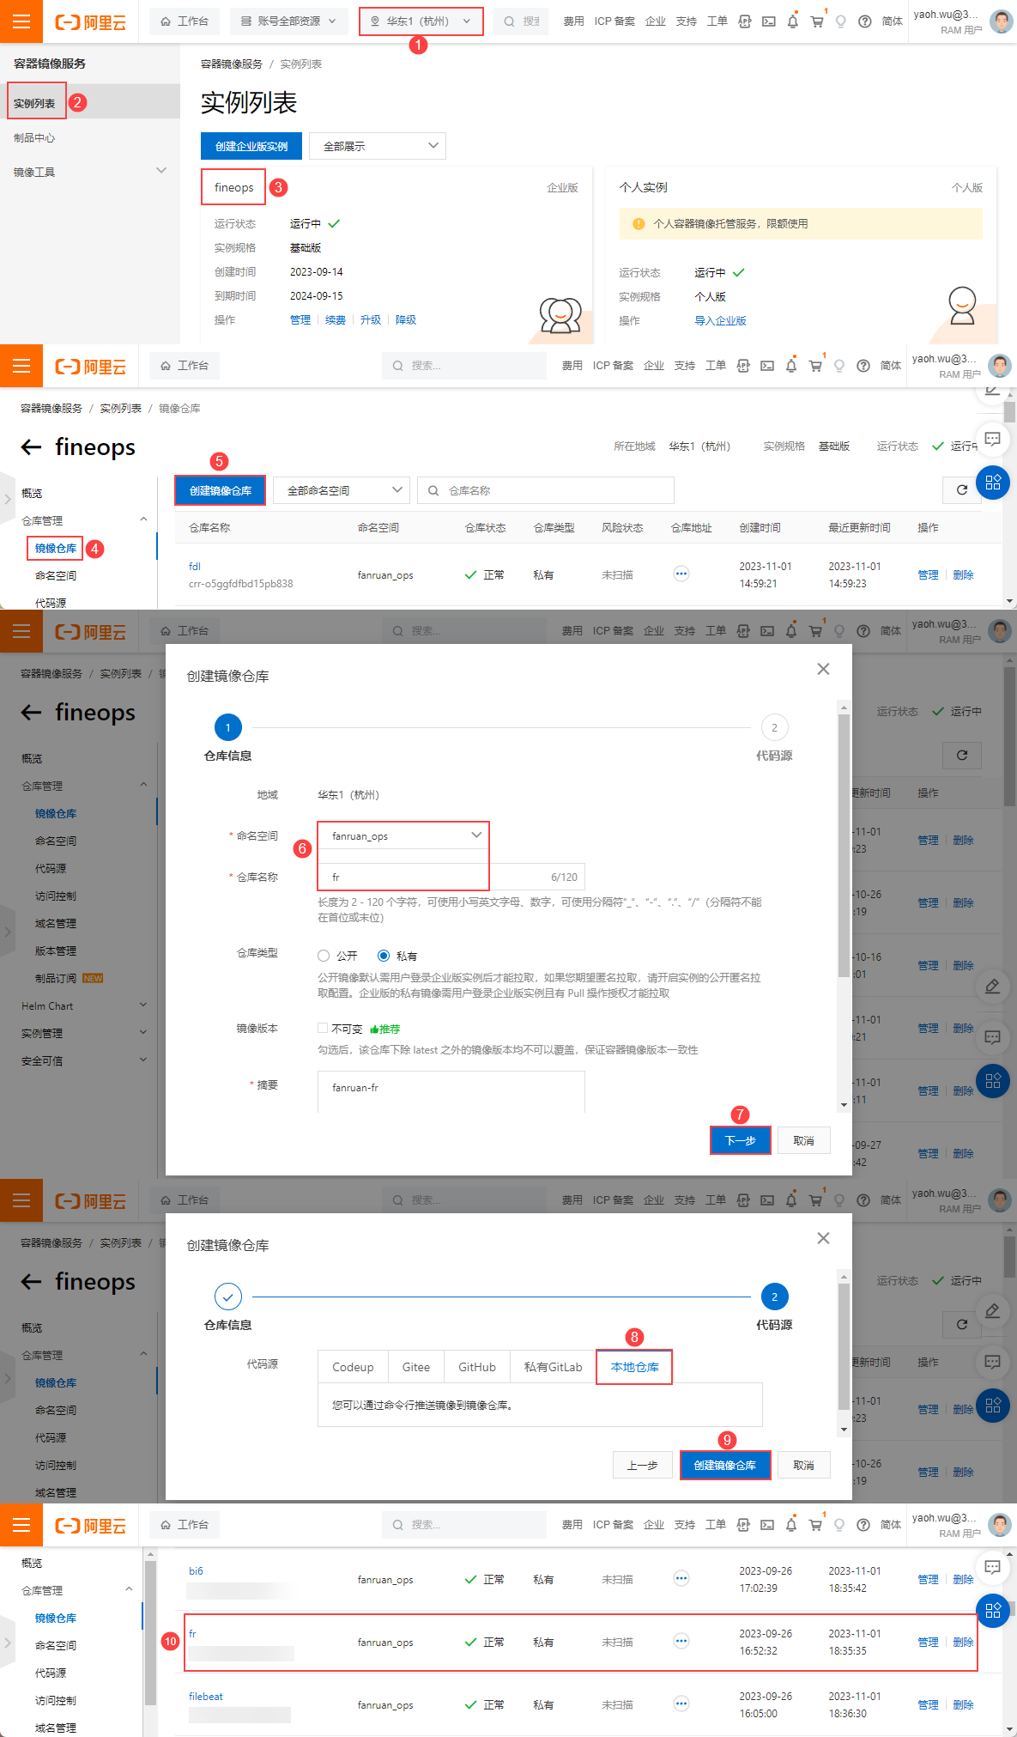
Task: Open 制品中心 in the 容器镜像服务 sidebar
Action: [x=34, y=137]
